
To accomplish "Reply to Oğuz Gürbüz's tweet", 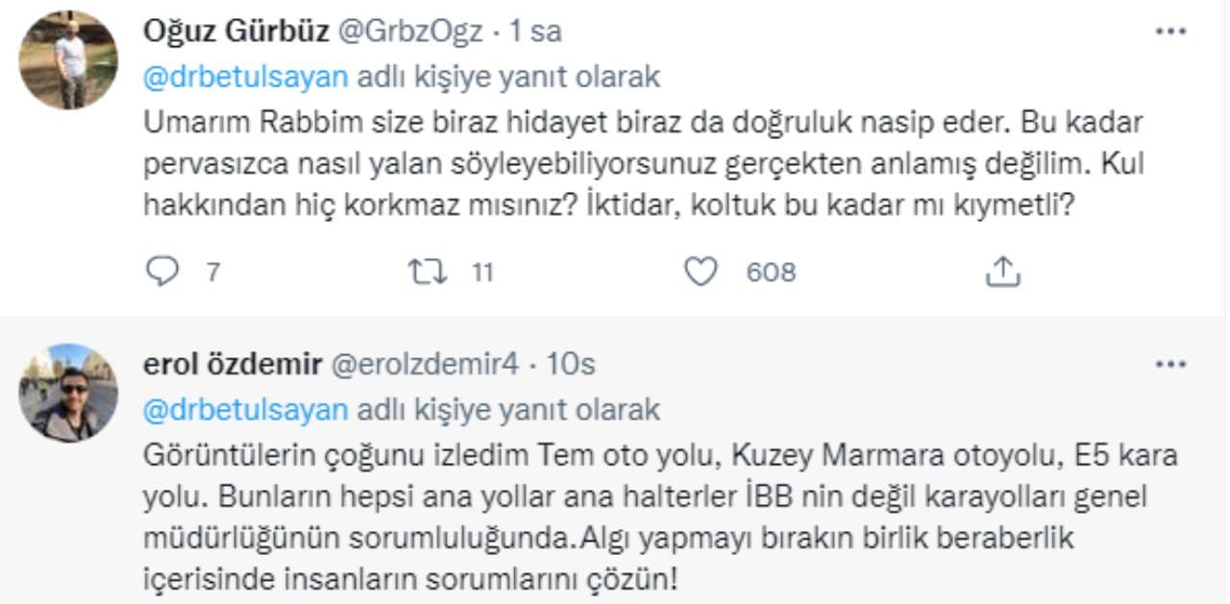I will (x=162, y=273).
